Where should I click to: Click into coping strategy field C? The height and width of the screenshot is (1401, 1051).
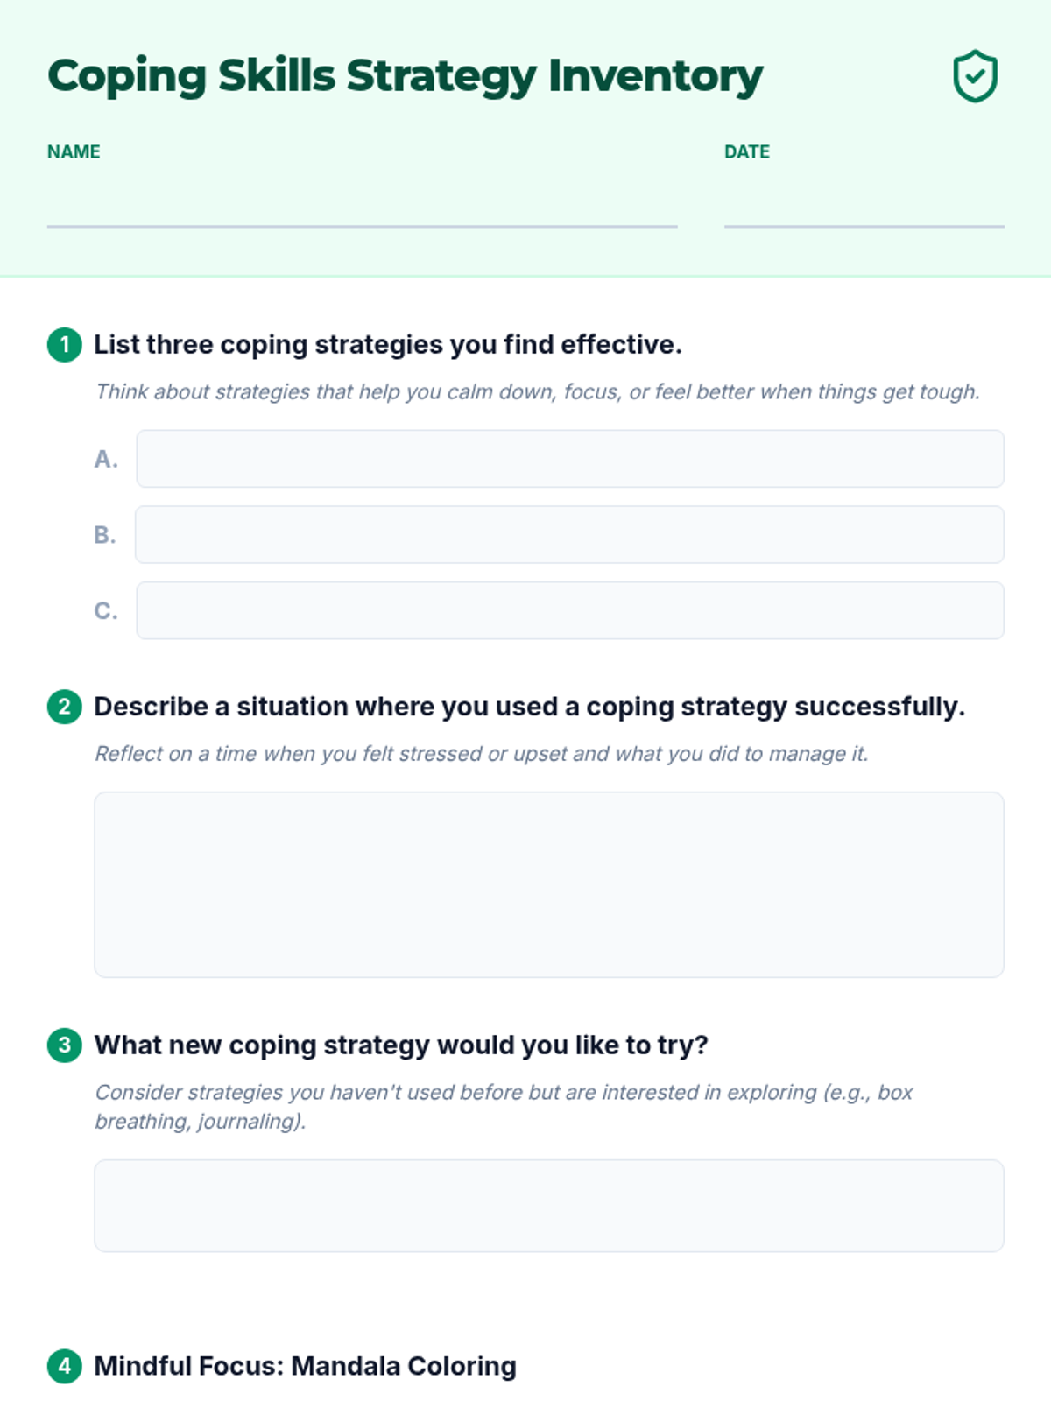569,610
